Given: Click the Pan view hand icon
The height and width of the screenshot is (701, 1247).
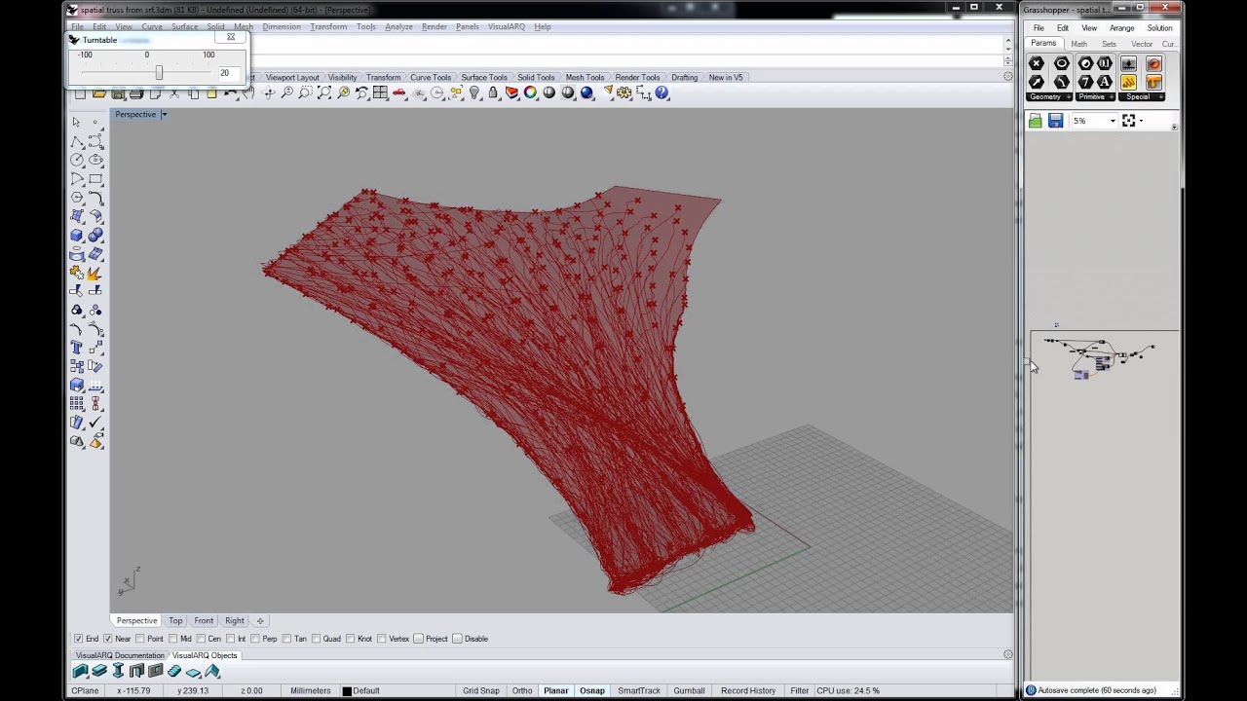Looking at the screenshot, I should pos(250,93).
